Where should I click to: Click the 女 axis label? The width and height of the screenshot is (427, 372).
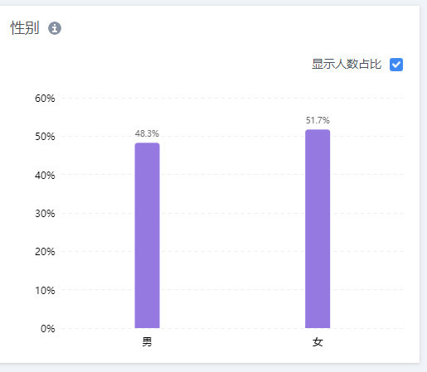click(318, 342)
